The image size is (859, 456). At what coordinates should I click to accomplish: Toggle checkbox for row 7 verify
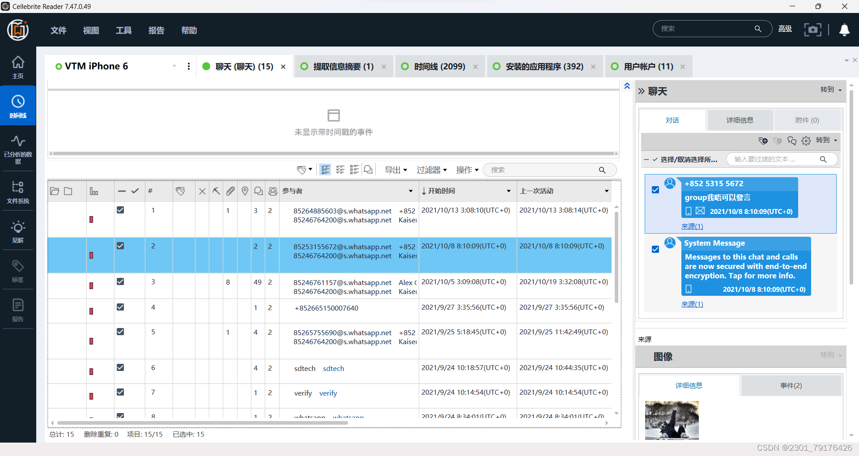[x=120, y=392]
